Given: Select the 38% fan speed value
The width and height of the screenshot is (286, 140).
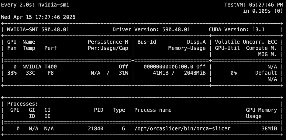Looking at the screenshot, I should (x=12, y=73).
